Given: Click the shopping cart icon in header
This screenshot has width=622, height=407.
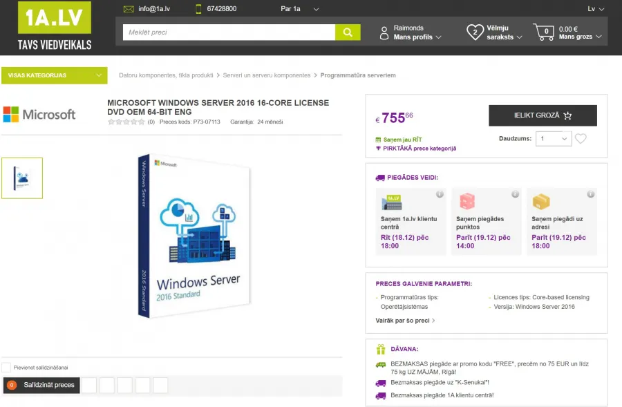Looking at the screenshot, I should pyautogui.click(x=543, y=32).
